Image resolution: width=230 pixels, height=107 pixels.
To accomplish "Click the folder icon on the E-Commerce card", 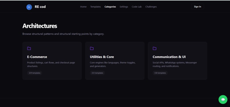I will 29,48.
